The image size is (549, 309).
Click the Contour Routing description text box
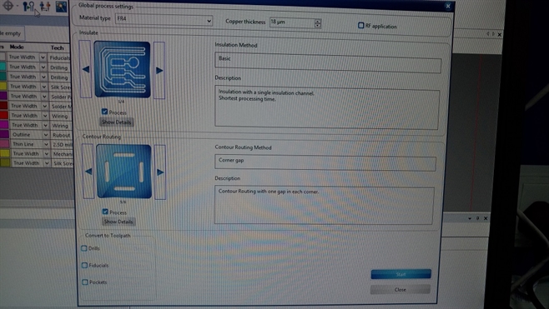(325, 205)
